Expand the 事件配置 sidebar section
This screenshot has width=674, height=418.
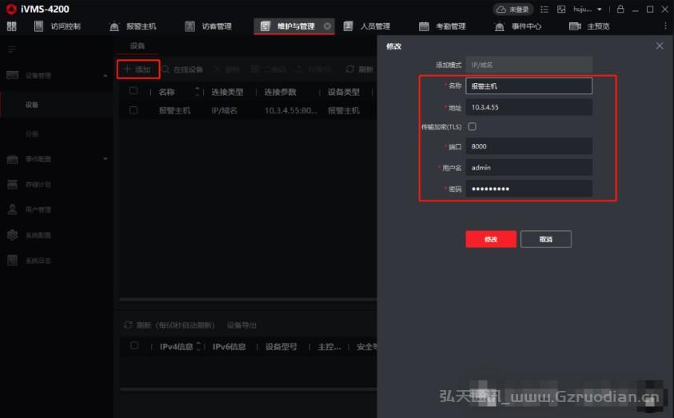coord(106,159)
